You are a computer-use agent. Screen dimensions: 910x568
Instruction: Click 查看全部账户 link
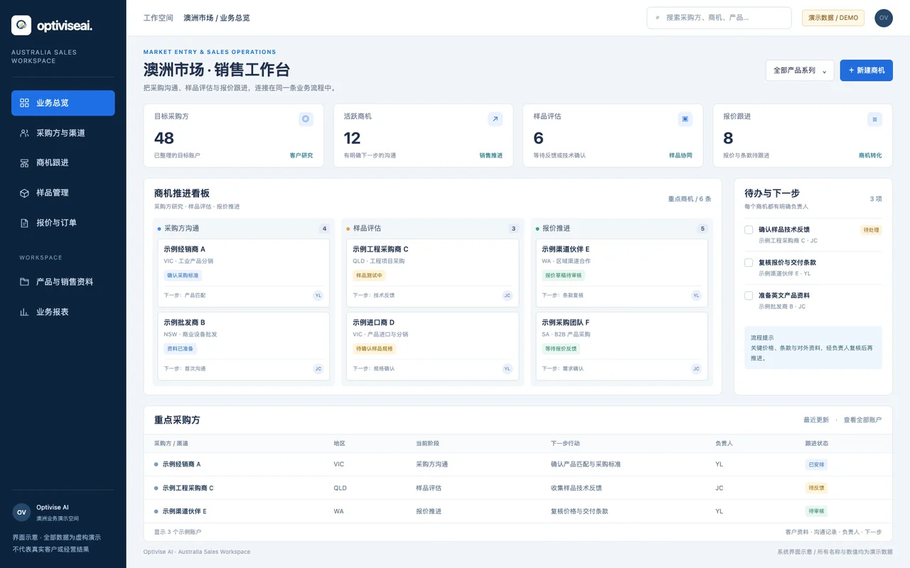coord(862,420)
